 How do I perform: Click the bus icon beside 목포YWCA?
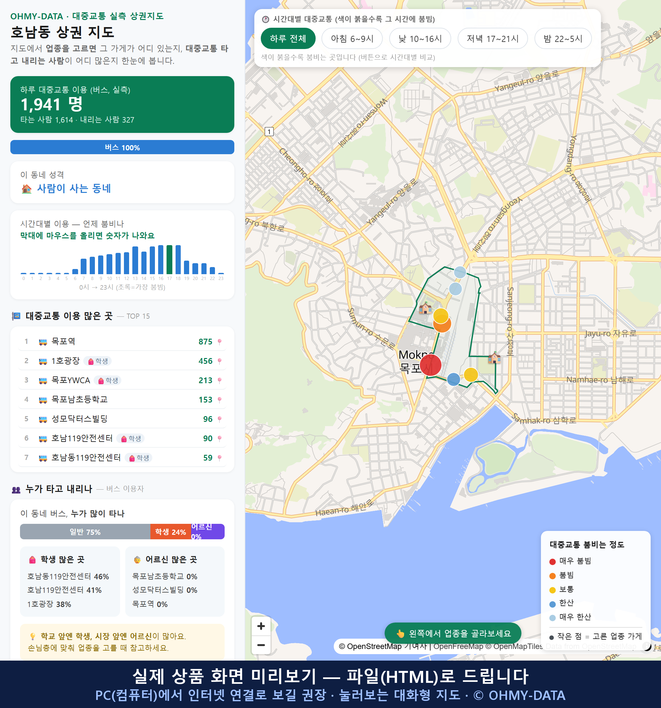[x=43, y=381]
